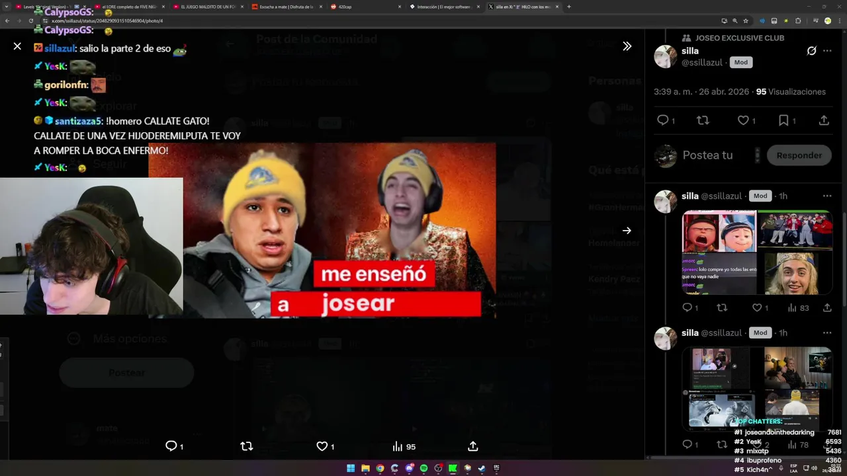Screen dimensions: 847x476
Task: Click the enlarged 'me enseñó a josear' image
Action: tap(322, 231)
